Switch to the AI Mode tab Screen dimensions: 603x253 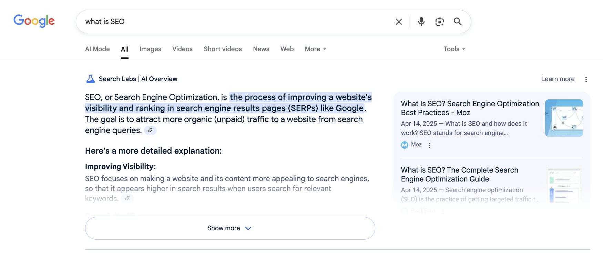[x=98, y=49]
